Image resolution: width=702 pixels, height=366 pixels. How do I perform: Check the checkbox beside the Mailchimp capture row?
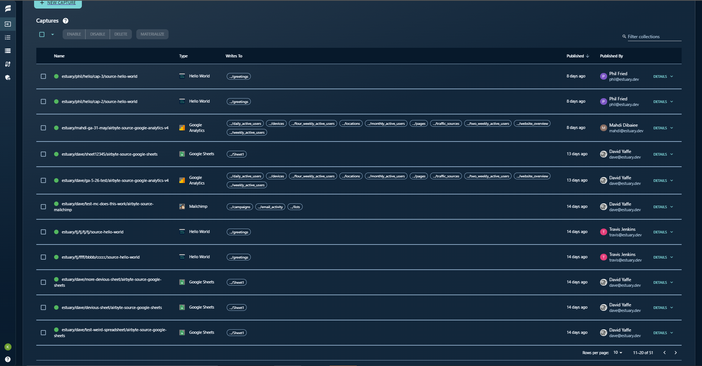43,207
